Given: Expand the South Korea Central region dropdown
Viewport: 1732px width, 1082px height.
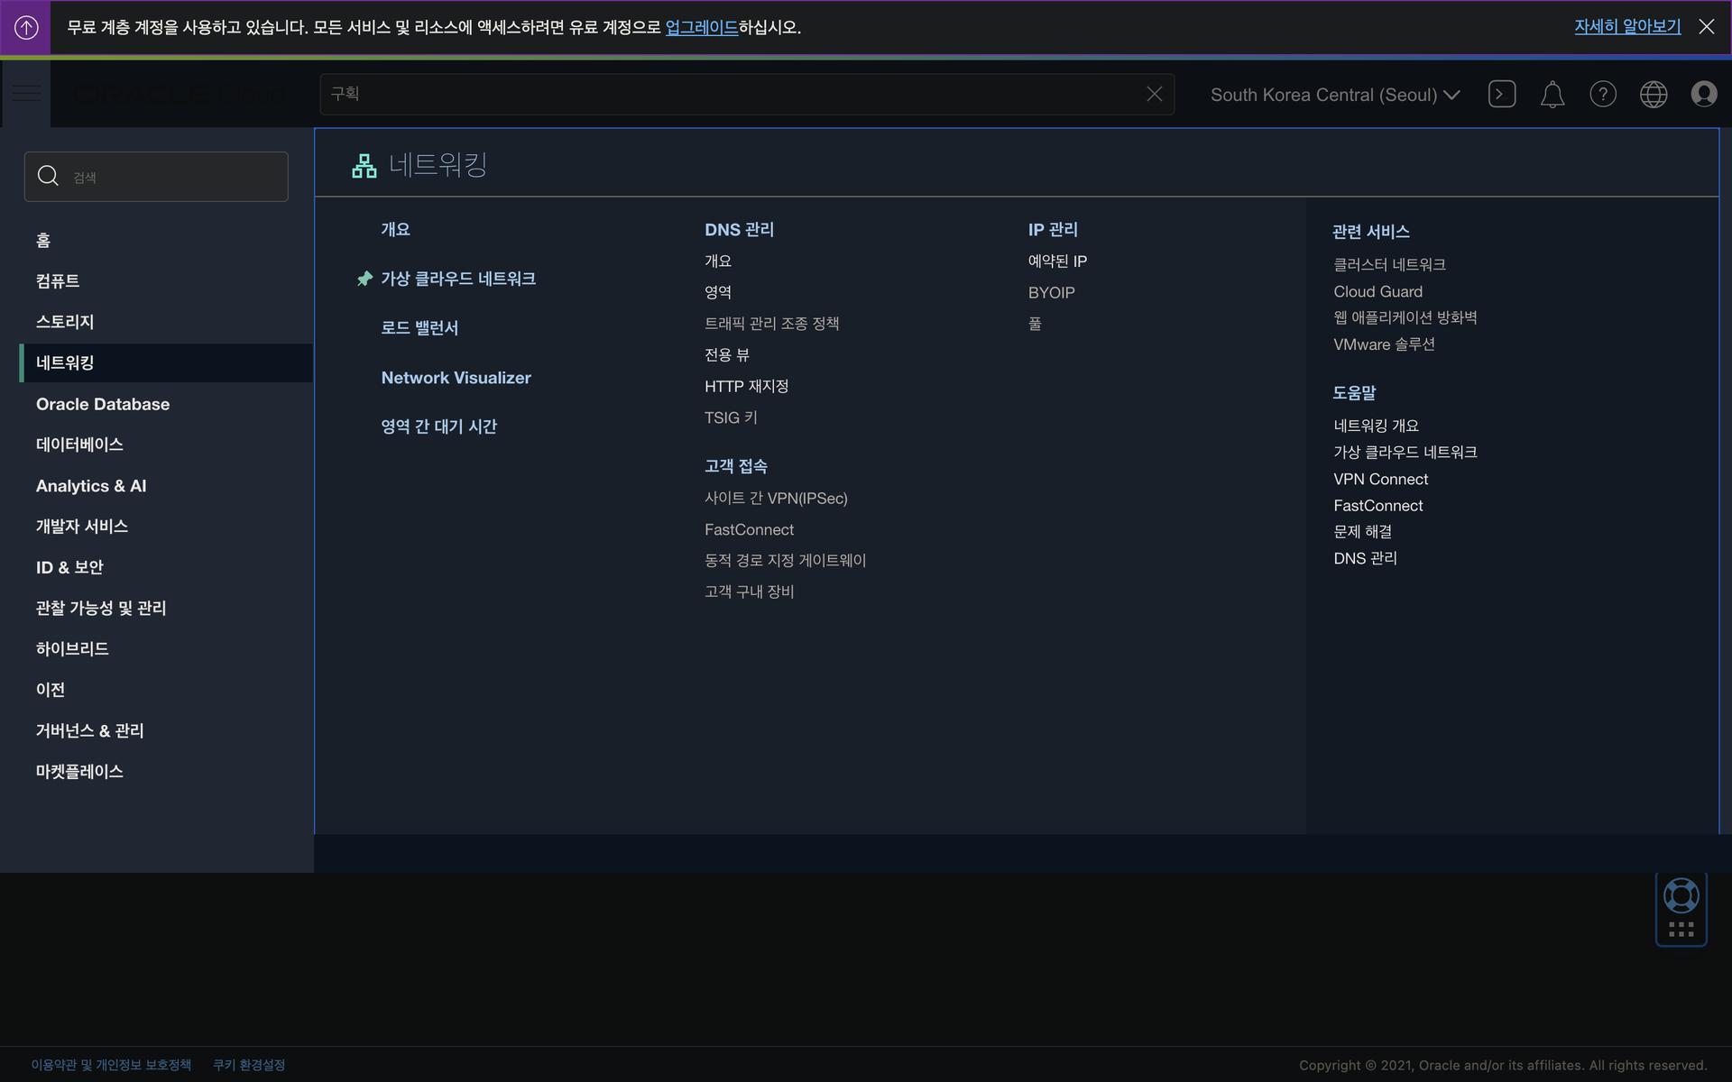Looking at the screenshot, I should pos(1334,95).
